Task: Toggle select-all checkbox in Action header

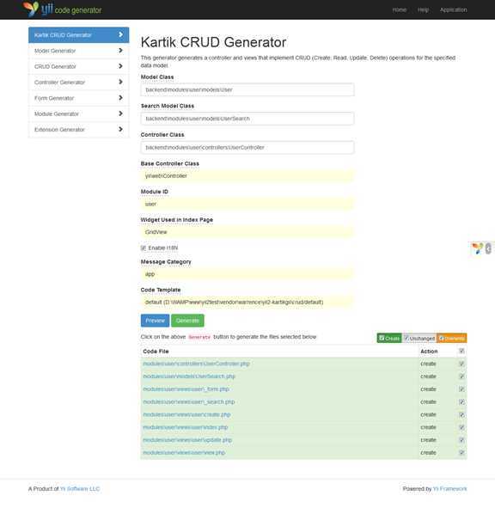Action: (x=461, y=351)
